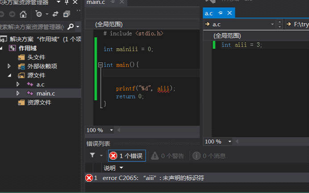This screenshot has height=193, width=309.
Task: Select the 源文件 folder
Action: pyautogui.click(x=36, y=75)
